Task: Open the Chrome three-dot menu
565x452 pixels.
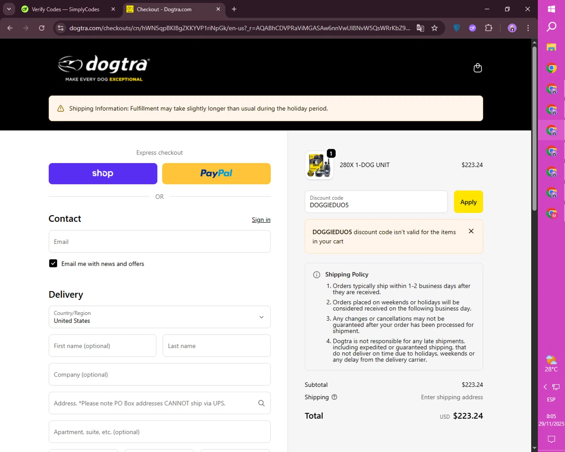Action: [x=528, y=28]
